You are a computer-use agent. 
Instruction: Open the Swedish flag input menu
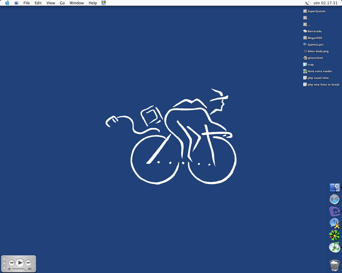coord(103,3)
